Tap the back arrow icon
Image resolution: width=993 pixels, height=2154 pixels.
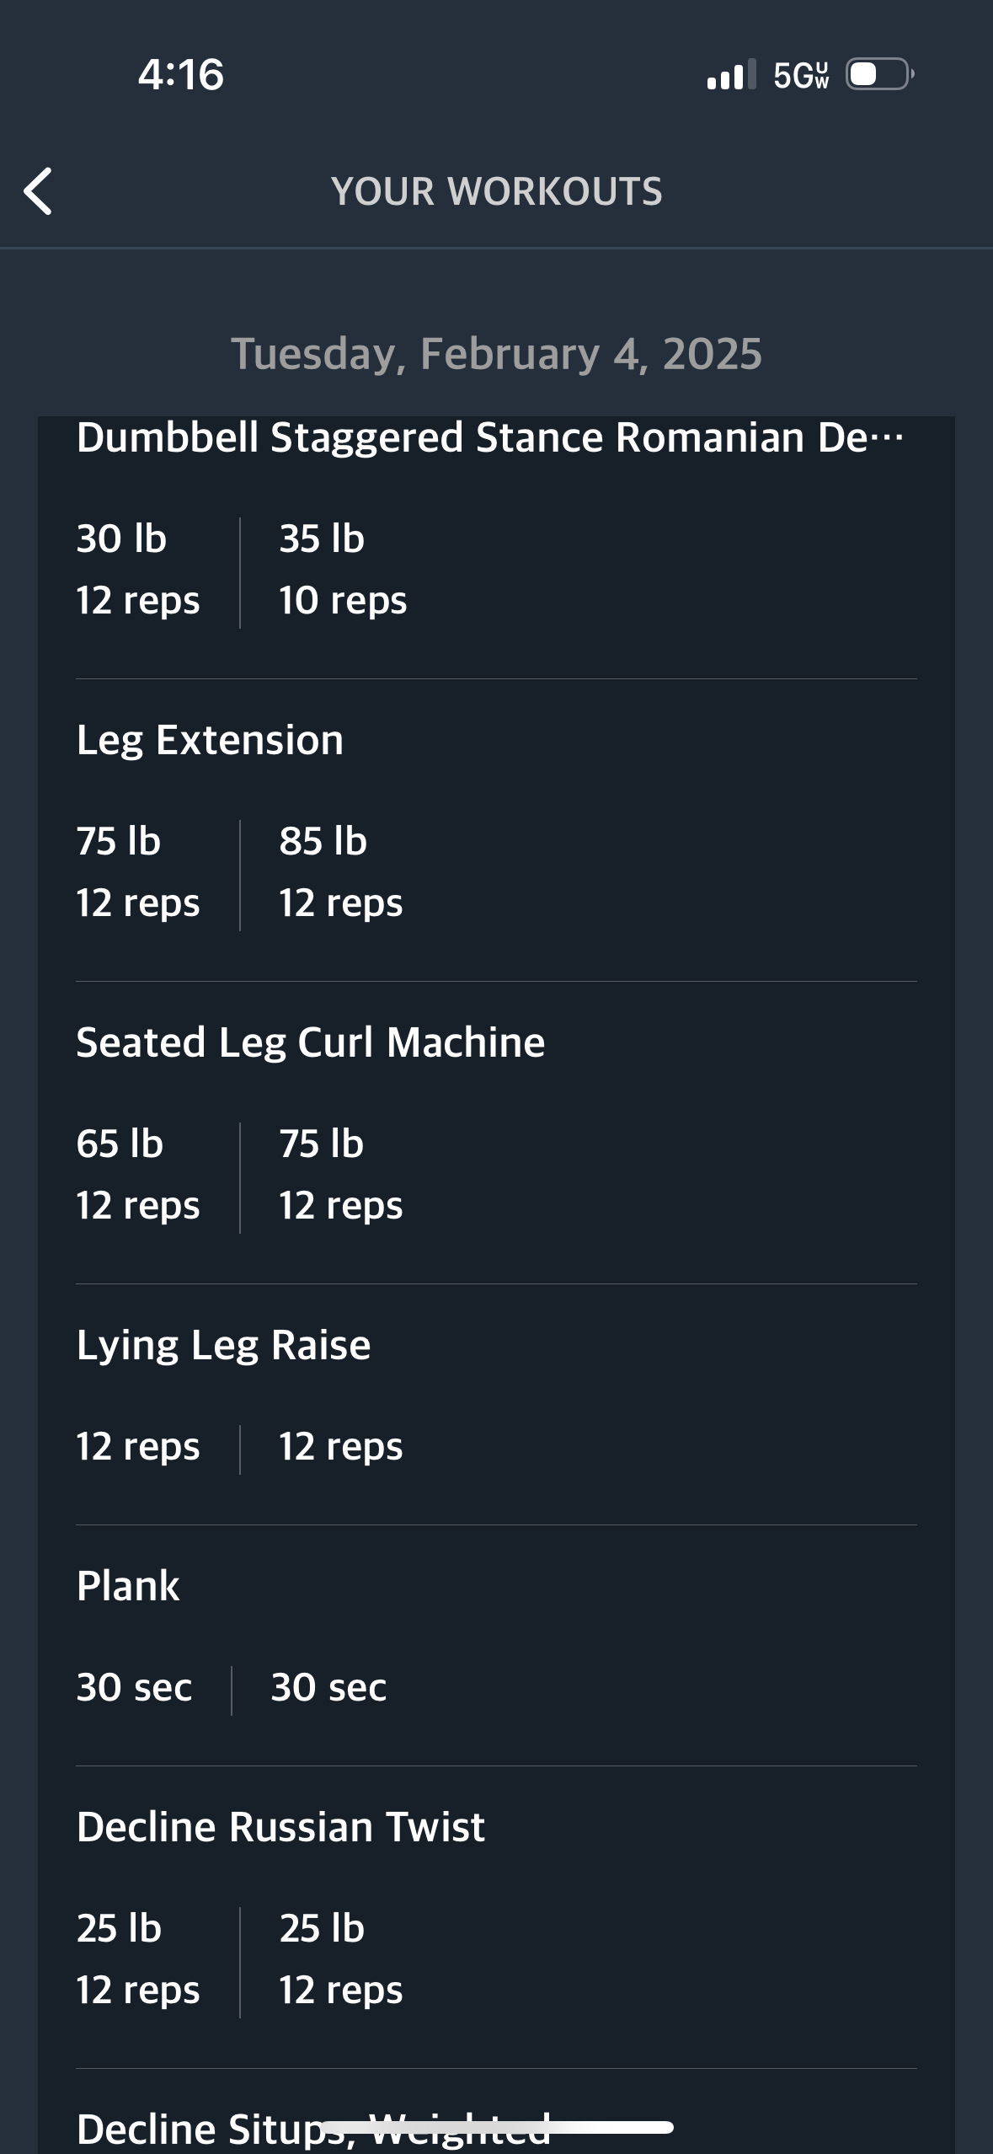pos(38,191)
